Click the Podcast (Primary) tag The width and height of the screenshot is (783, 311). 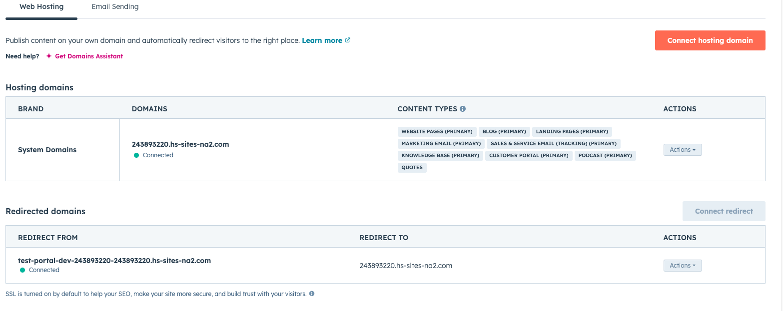[605, 156]
